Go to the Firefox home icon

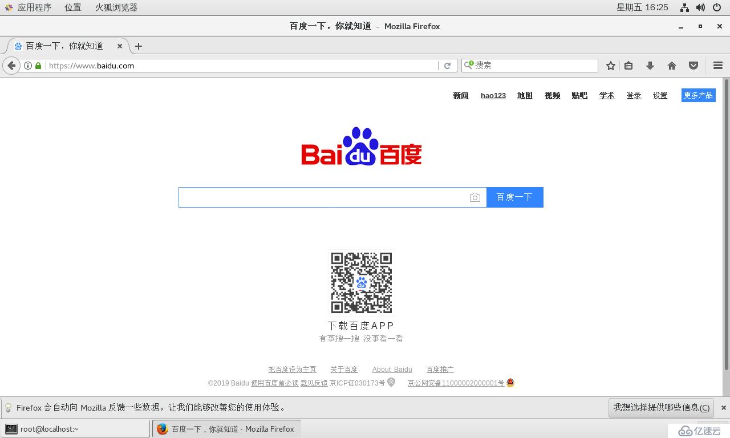672,66
